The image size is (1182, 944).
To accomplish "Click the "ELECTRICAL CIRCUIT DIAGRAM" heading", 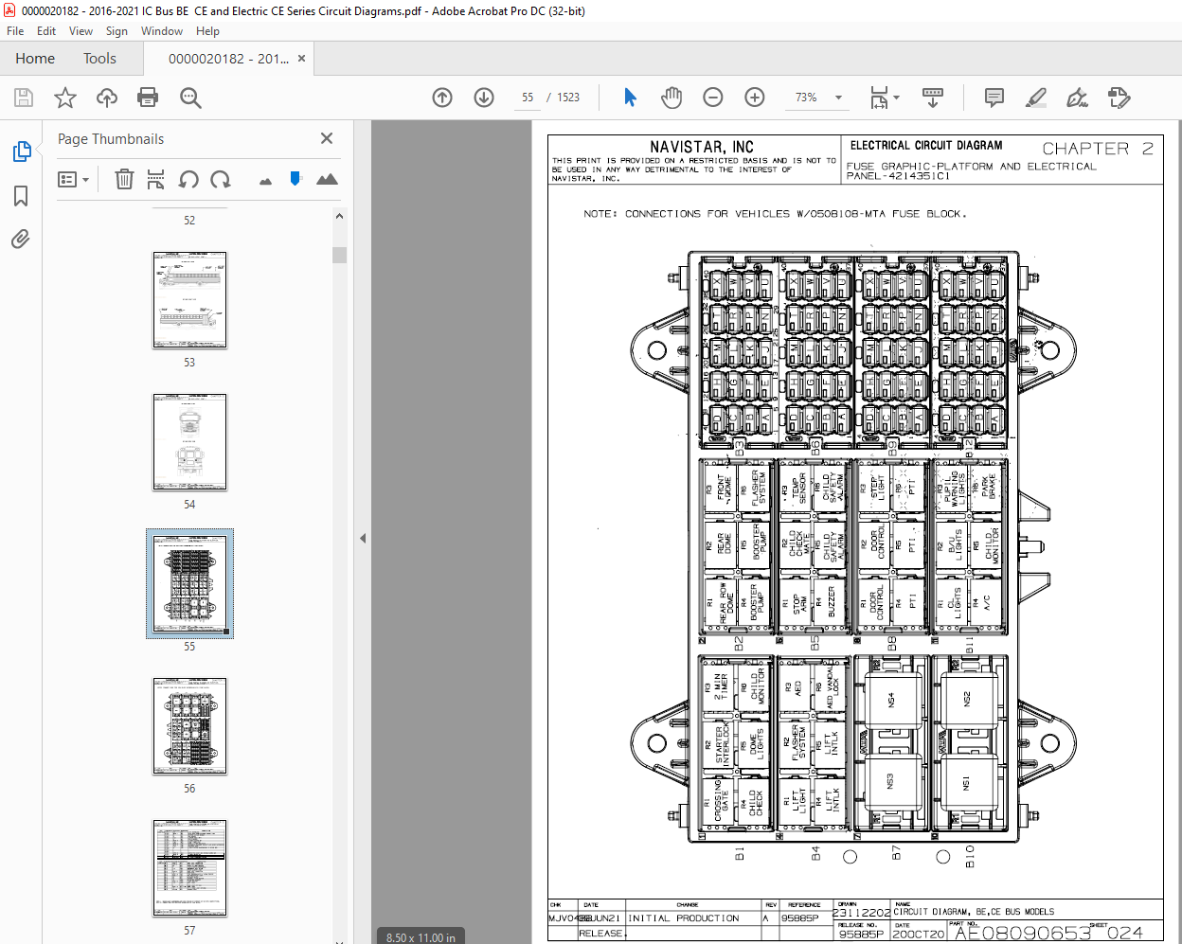I will (x=926, y=146).
